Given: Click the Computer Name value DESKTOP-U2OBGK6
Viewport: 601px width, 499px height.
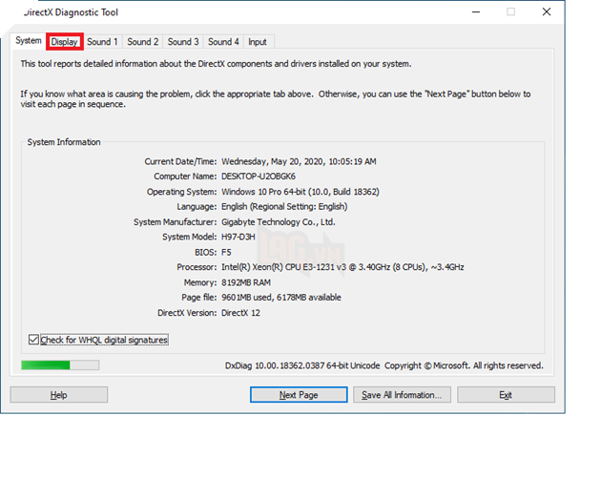Looking at the screenshot, I should tap(259, 177).
